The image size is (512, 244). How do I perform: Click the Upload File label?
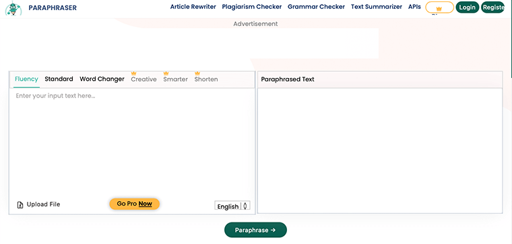43,204
